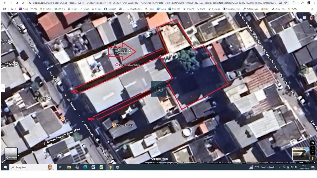Click the Pegman Street View icon
317x178 pixels.
coord(313,158)
